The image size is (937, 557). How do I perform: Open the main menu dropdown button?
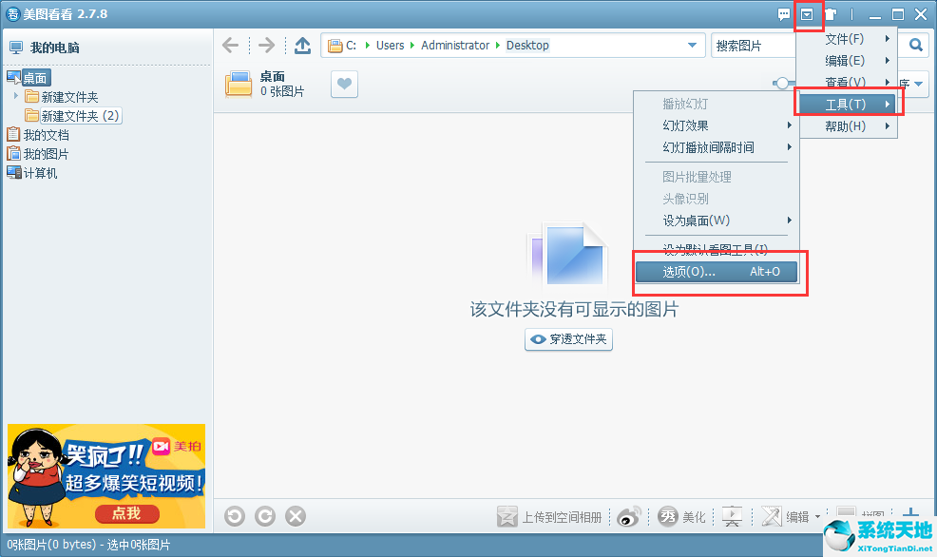[808, 14]
